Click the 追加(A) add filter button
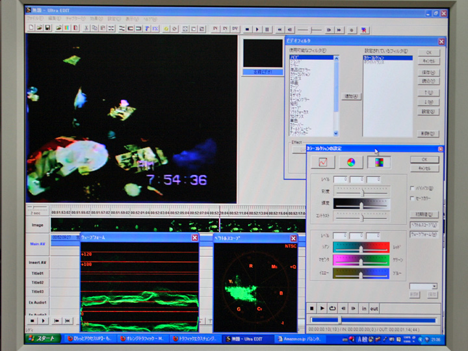Viewport: 468px width, 351px height. point(351,96)
